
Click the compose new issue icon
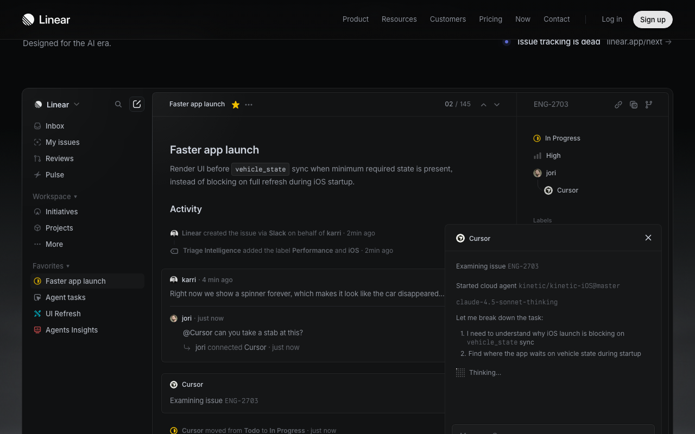(137, 104)
